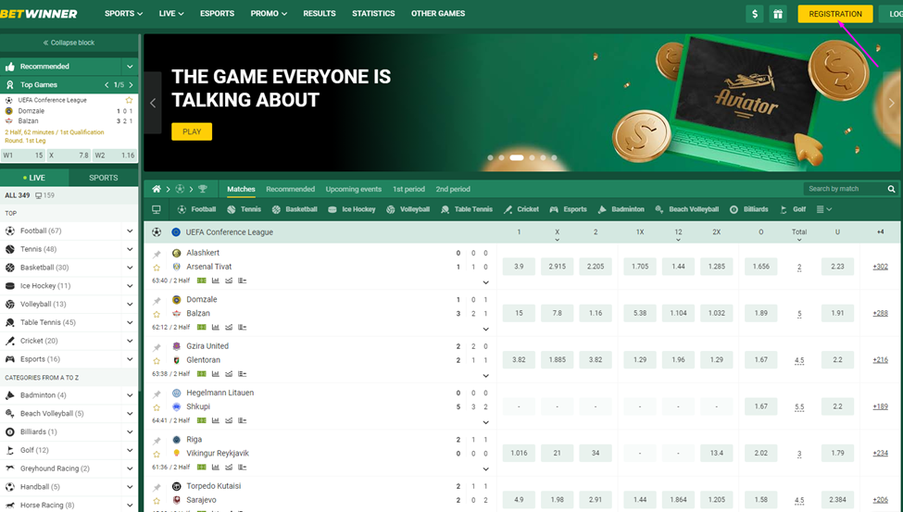
Task: Collapse the sidebar block
Action: tap(69, 43)
